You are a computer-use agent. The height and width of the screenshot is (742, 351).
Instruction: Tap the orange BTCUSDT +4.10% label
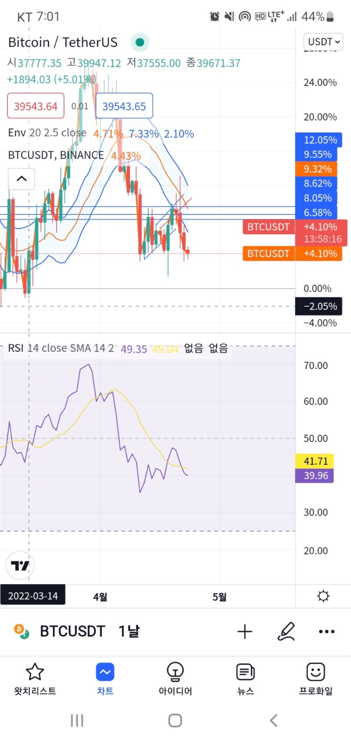point(292,253)
